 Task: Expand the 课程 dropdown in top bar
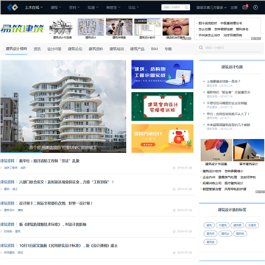(x=56, y=7)
